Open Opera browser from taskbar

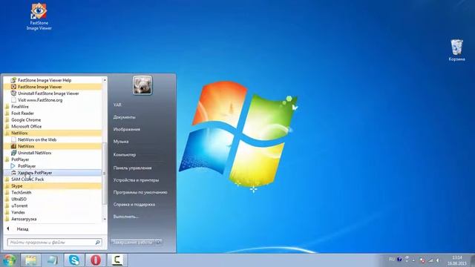click(96, 260)
